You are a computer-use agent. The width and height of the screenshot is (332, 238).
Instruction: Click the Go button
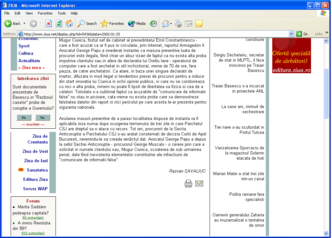point(302,34)
